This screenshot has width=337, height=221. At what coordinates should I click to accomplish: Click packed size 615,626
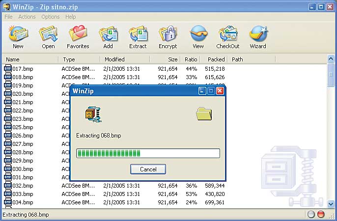point(215,77)
